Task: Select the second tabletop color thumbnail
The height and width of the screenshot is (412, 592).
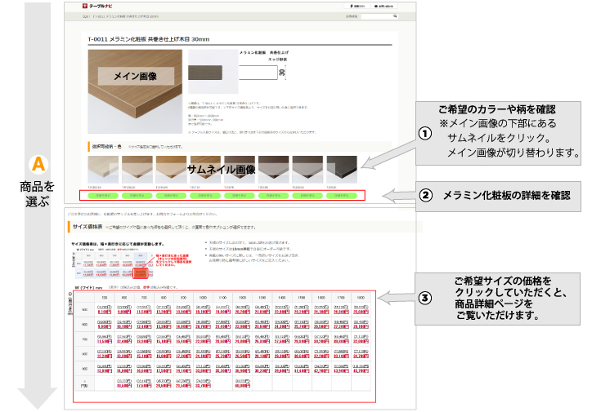Action: coord(137,170)
